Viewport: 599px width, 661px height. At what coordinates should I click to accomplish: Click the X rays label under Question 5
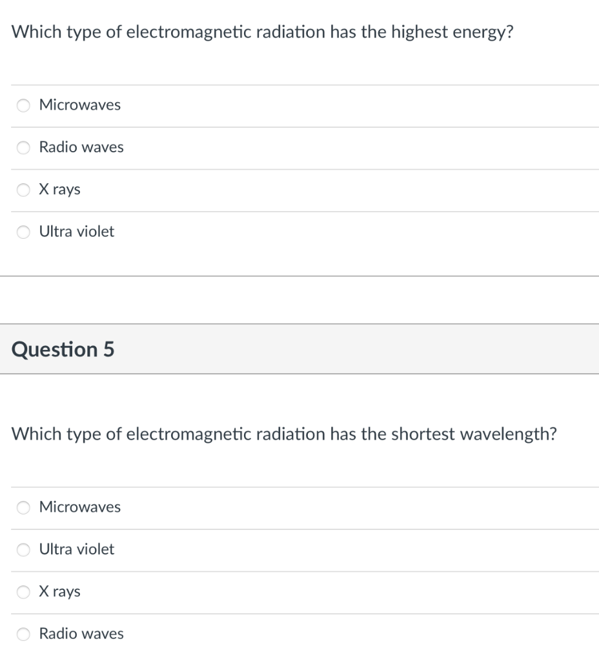coord(60,591)
